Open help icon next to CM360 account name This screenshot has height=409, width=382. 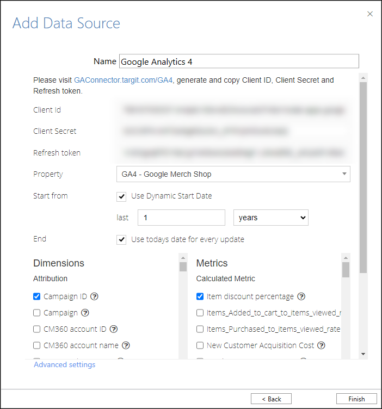(126, 345)
